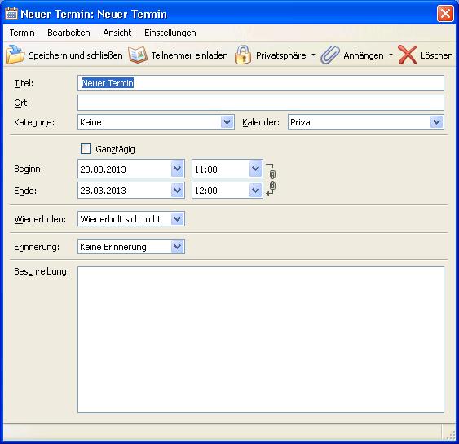The height and width of the screenshot is (444, 459).
Task: Click the Speichern und schließen folder icon
Action: (x=15, y=55)
